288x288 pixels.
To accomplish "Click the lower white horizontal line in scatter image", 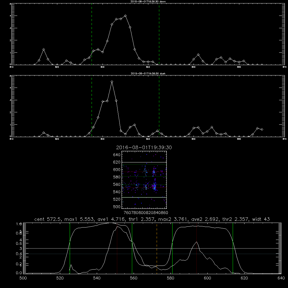I will pos(144,198).
